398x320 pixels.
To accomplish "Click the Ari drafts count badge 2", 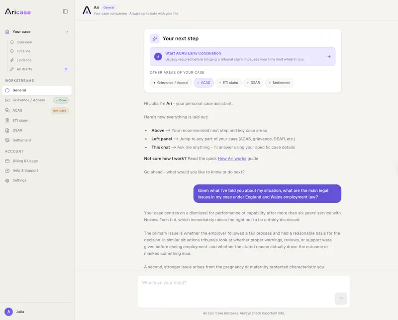I will click(x=66, y=69).
